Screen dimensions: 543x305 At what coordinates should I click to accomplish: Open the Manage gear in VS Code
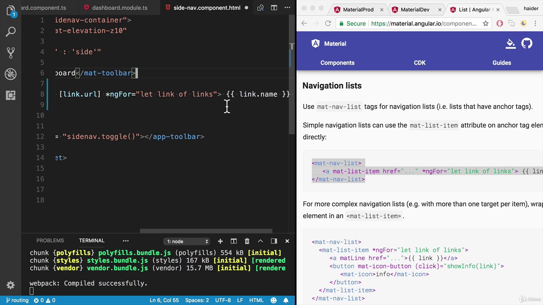11,285
